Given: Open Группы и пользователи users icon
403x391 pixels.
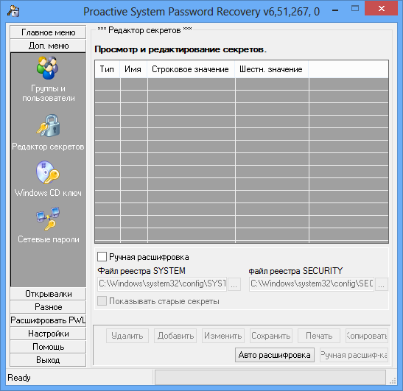Looking at the screenshot, I should tap(48, 68).
